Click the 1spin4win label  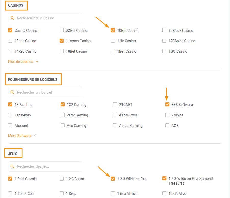[23, 115]
